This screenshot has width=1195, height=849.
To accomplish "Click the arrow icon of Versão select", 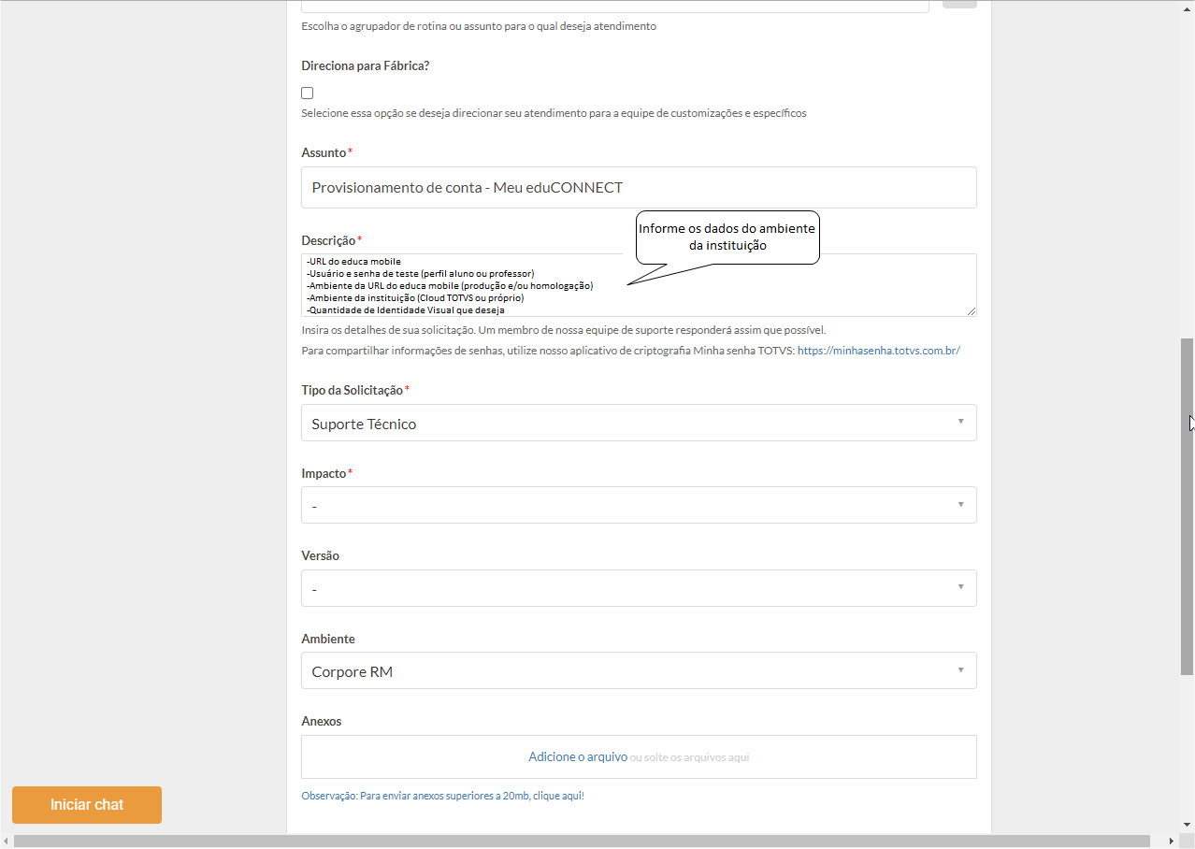I will 960,587.
